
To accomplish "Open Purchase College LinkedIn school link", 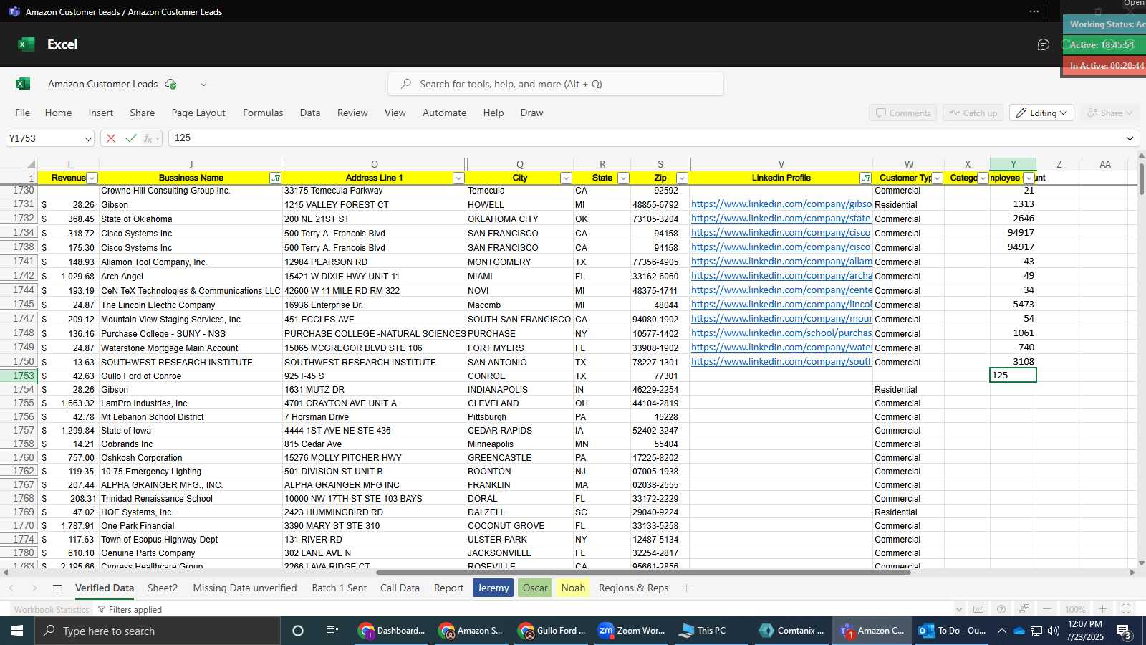I will 781,333.
